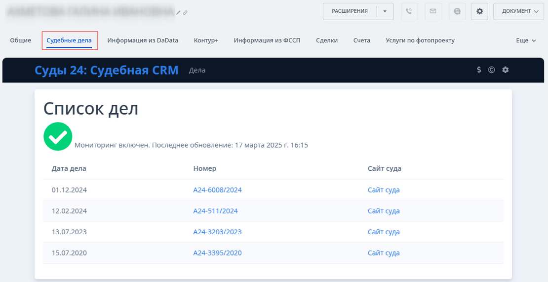Click the green monitoring enabled checkmark
The image size is (548, 282).
(x=58, y=136)
